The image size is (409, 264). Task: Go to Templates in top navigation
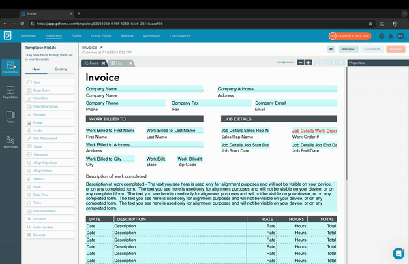[54, 36]
